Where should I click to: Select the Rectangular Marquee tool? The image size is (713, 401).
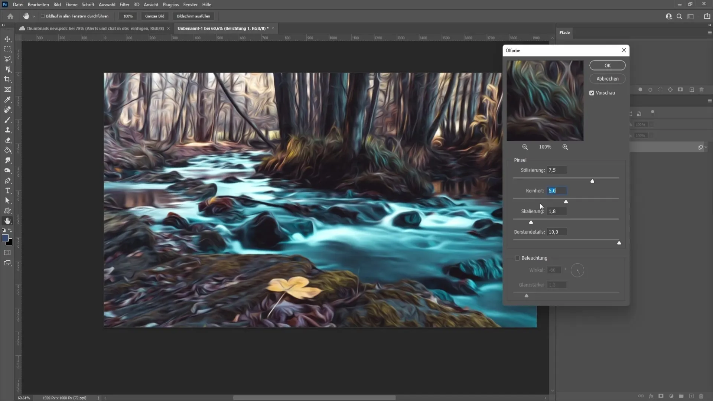[x=7, y=49]
